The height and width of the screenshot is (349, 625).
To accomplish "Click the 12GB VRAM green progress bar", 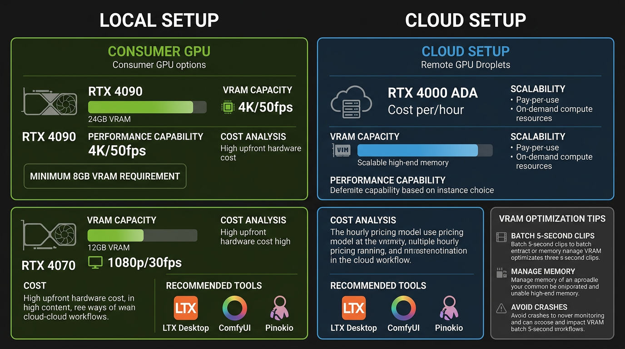I will click(x=143, y=235).
